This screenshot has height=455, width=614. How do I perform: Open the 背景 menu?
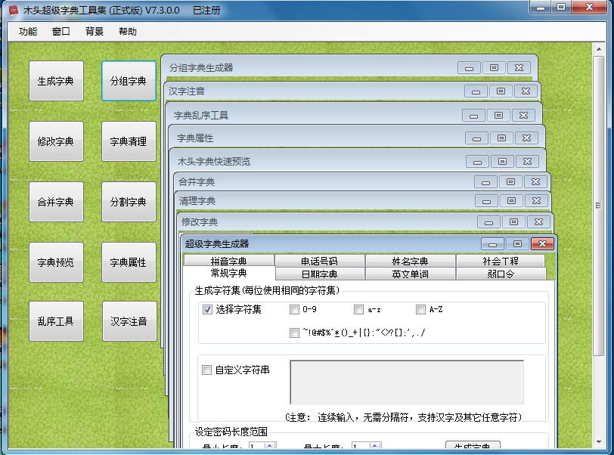(95, 32)
